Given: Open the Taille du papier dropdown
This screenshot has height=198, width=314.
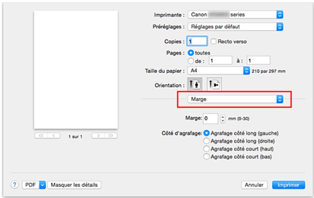Looking at the screenshot, I should (219, 71).
